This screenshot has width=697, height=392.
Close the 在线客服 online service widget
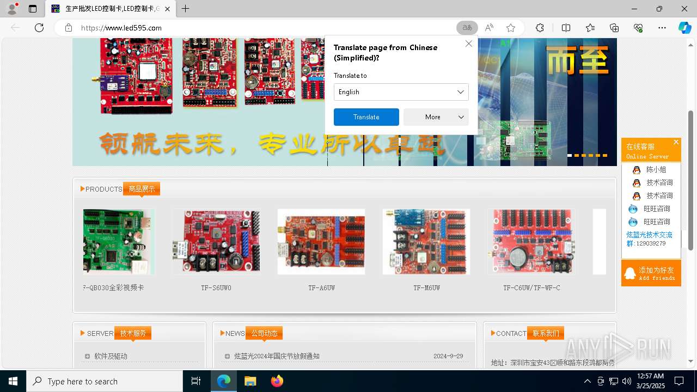pyautogui.click(x=676, y=142)
